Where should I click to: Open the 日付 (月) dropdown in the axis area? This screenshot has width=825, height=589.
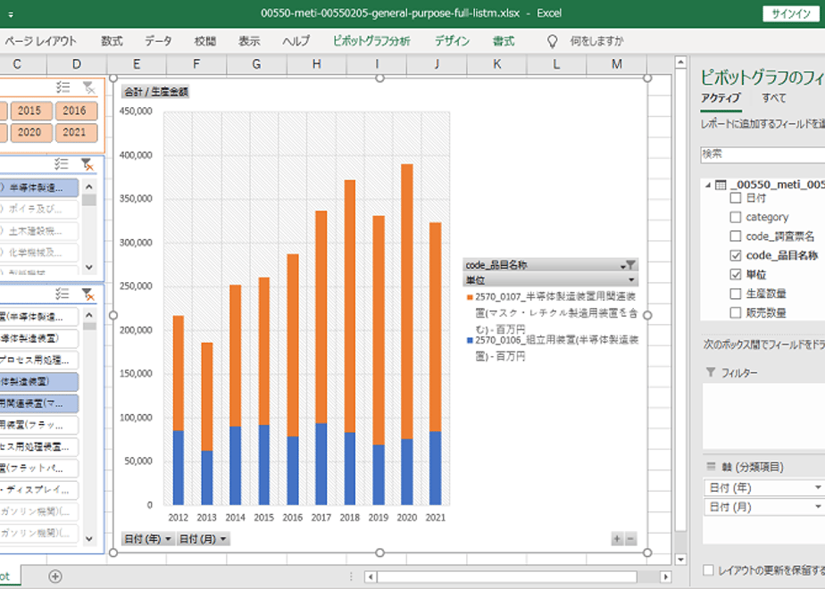(818, 507)
